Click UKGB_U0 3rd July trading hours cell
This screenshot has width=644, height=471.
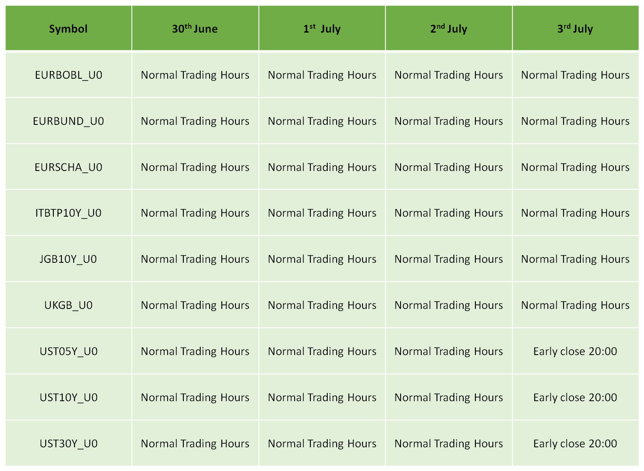pyautogui.click(x=575, y=305)
